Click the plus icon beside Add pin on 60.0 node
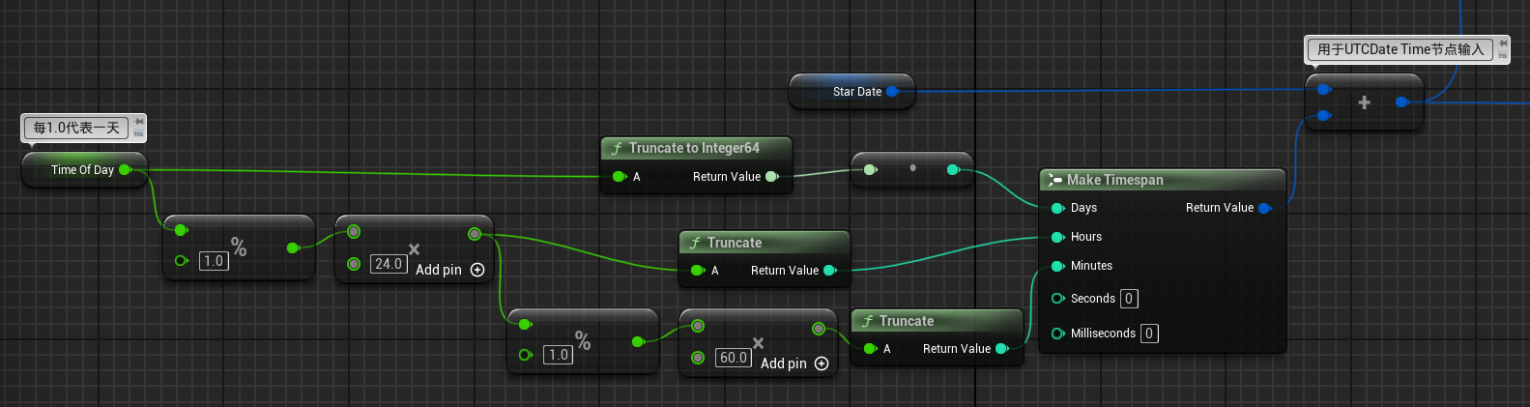1530x407 pixels. 822,363
